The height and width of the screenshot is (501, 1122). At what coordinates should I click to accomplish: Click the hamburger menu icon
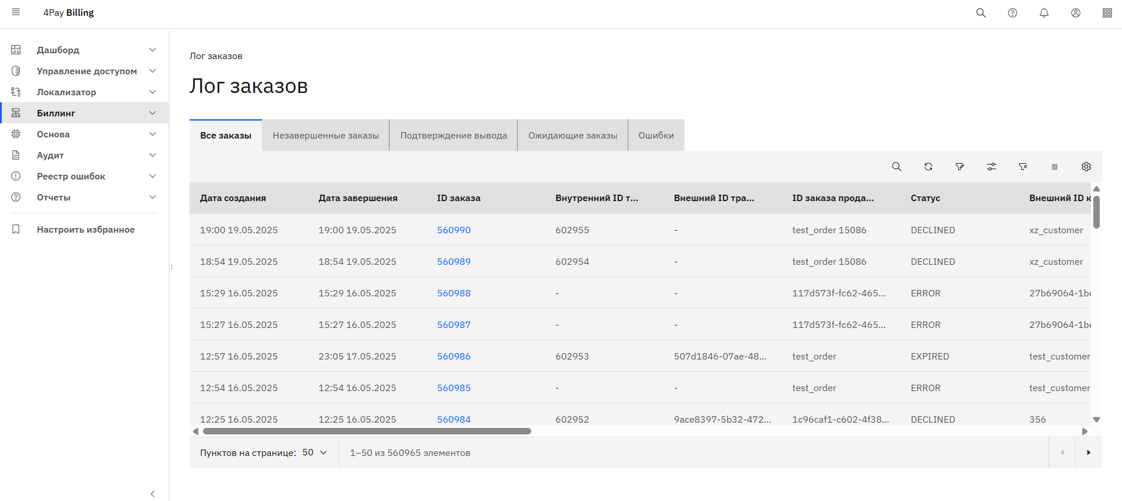16,12
